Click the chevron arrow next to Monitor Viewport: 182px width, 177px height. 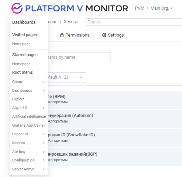coord(44,143)
